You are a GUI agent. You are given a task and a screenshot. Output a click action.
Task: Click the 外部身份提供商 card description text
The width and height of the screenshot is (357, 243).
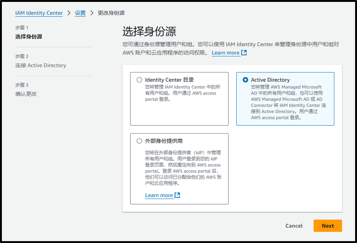click(x=183, y=168)
